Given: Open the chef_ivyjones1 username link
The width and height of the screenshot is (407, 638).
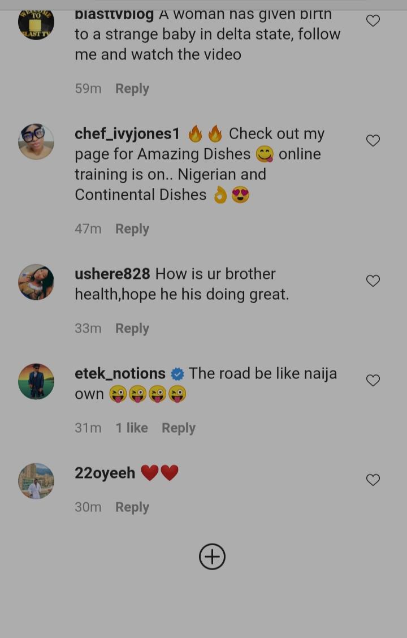Looking at the screenshot, I should [127, 134].
